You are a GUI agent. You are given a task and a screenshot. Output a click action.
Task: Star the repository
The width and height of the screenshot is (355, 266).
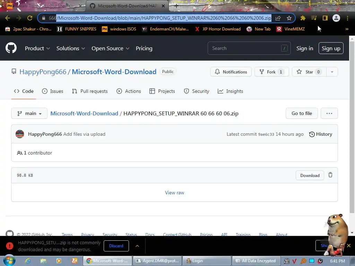[x=309, y=72]
